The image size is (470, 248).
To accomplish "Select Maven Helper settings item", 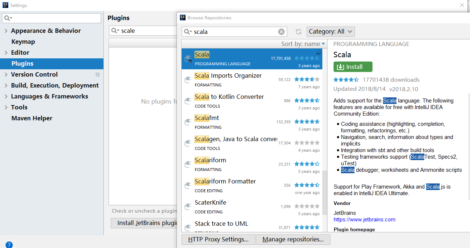I will tap(32, 118).
